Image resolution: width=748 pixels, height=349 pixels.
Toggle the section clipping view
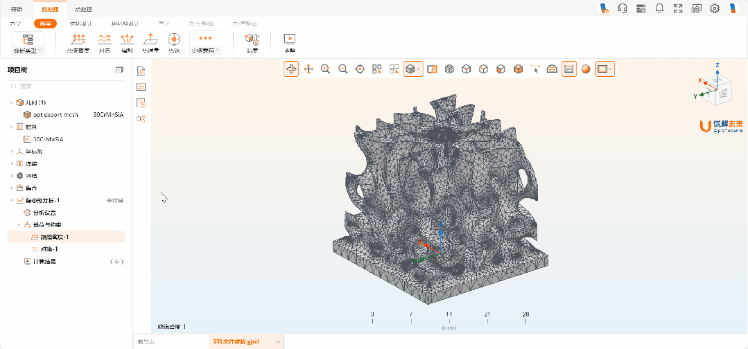click(433, 69)
